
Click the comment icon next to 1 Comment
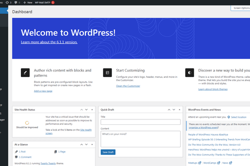(x=16, y=157)
